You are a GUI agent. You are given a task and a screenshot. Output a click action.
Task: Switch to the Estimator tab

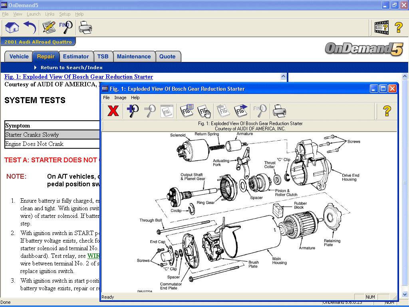click(76, 57)
